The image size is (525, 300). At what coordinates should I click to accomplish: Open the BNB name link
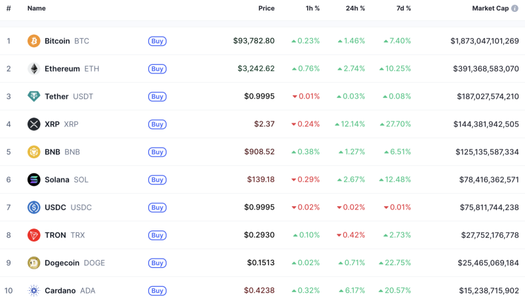pyautogui.click(x=62, y=152)
